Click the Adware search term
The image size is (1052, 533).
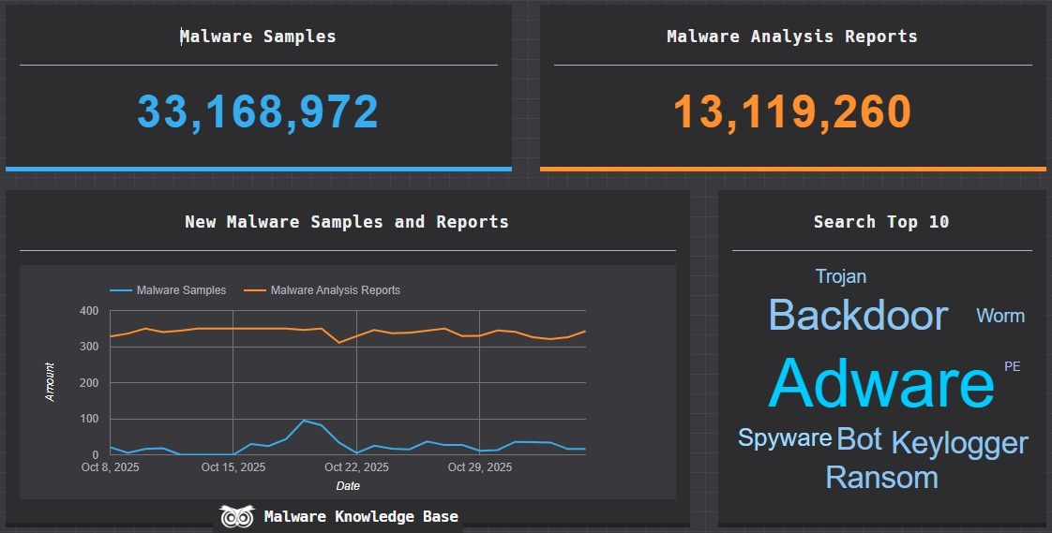tap(880, 383)
